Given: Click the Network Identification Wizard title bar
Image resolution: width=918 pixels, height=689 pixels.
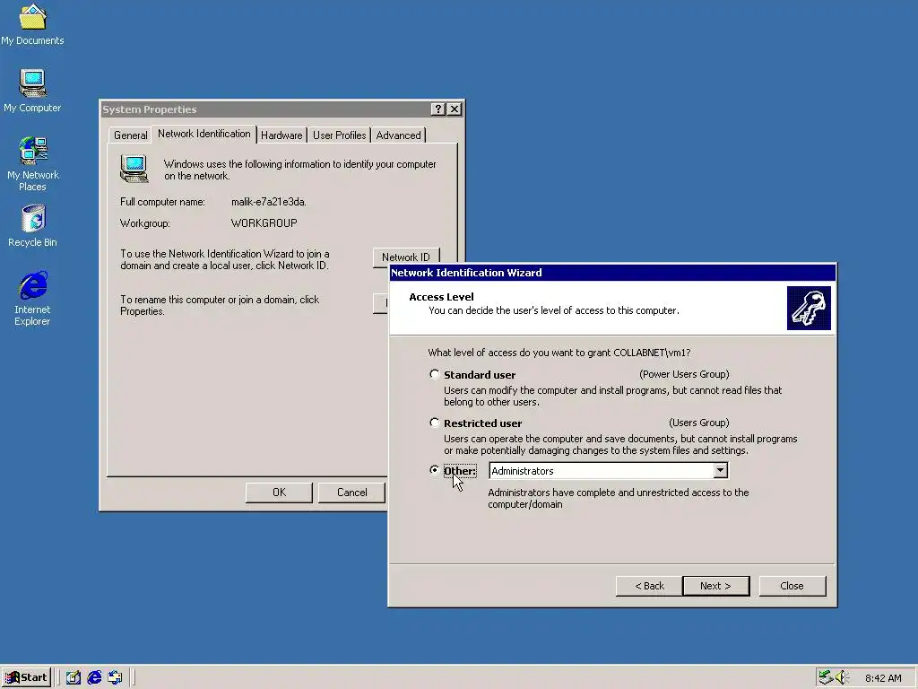Looking at the screenshot, I should tap(611, 273).
